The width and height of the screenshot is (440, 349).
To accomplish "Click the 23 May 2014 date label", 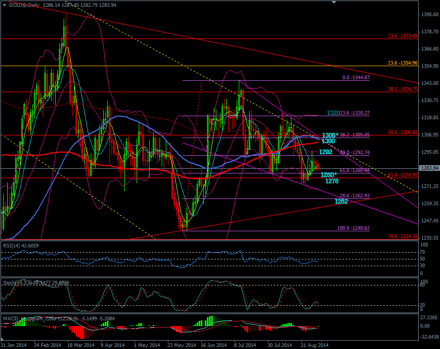I will click(x=181, y=345).
